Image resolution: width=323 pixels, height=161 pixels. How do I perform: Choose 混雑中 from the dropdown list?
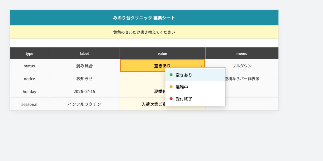(x=195, y=87)
